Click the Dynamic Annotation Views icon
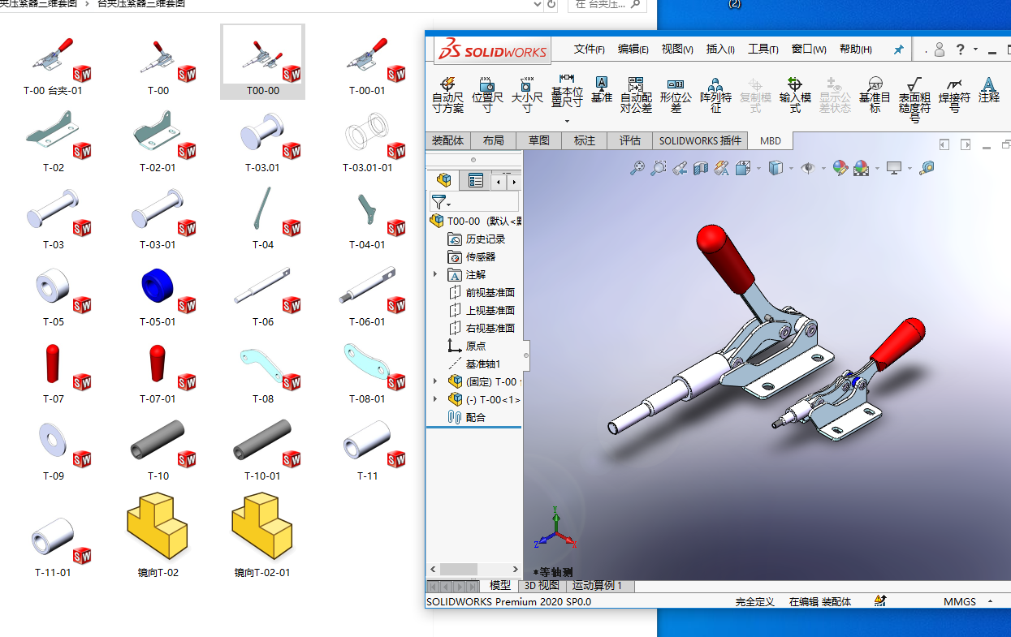The image size is (1011, 637). tap(722, 168)
